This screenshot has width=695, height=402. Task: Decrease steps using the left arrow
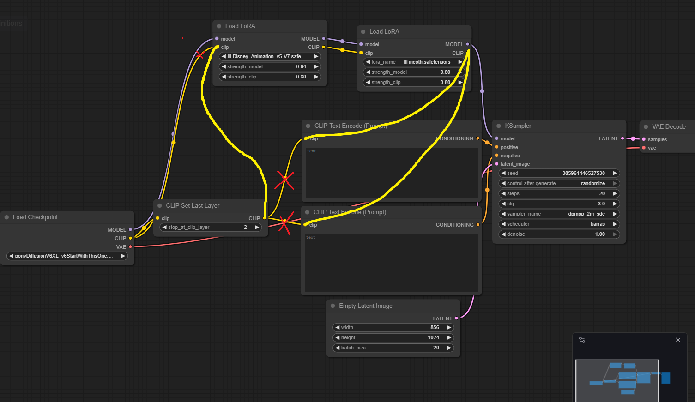coord(503,194)
